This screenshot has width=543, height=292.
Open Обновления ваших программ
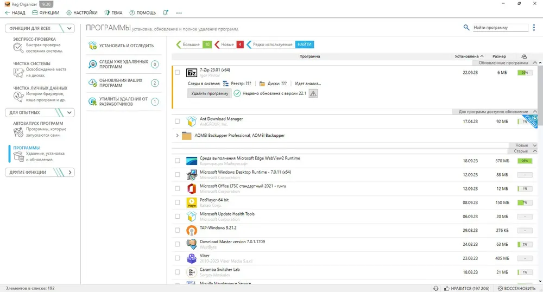click(x=124, y=82)
